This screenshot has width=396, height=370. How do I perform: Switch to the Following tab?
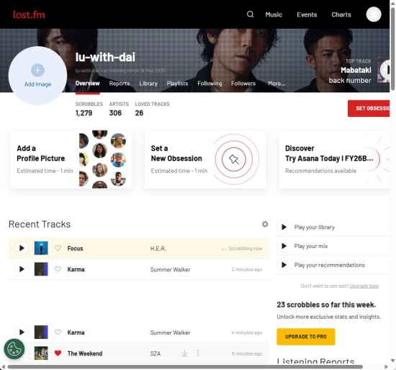[x=210, y=83]
